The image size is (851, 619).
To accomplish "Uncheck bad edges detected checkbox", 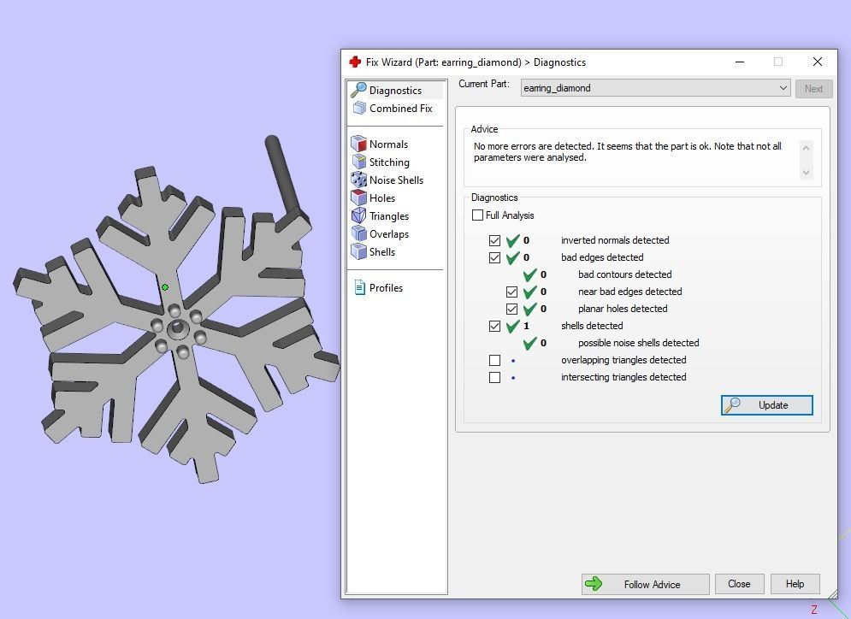I will point(494,257).
